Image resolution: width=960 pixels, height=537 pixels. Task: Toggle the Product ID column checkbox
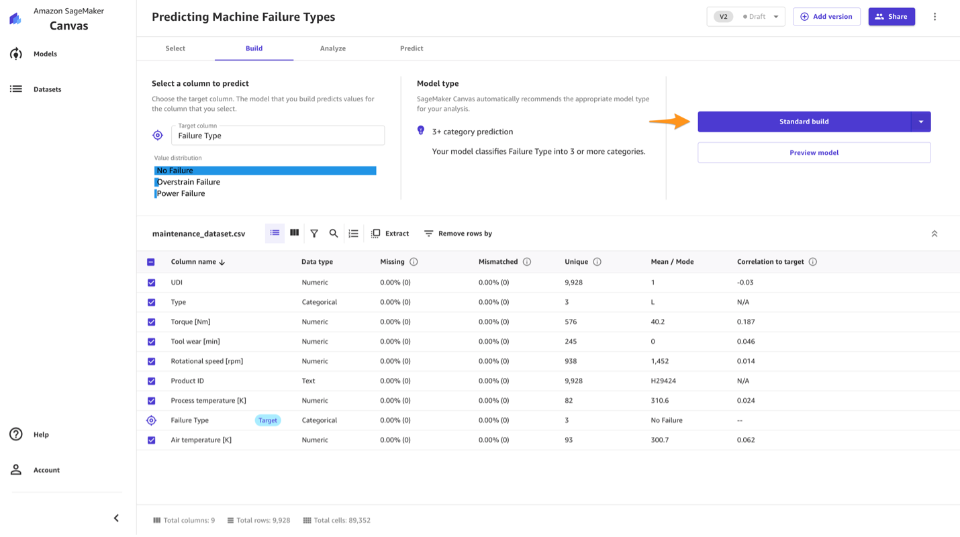coord(151,381)
